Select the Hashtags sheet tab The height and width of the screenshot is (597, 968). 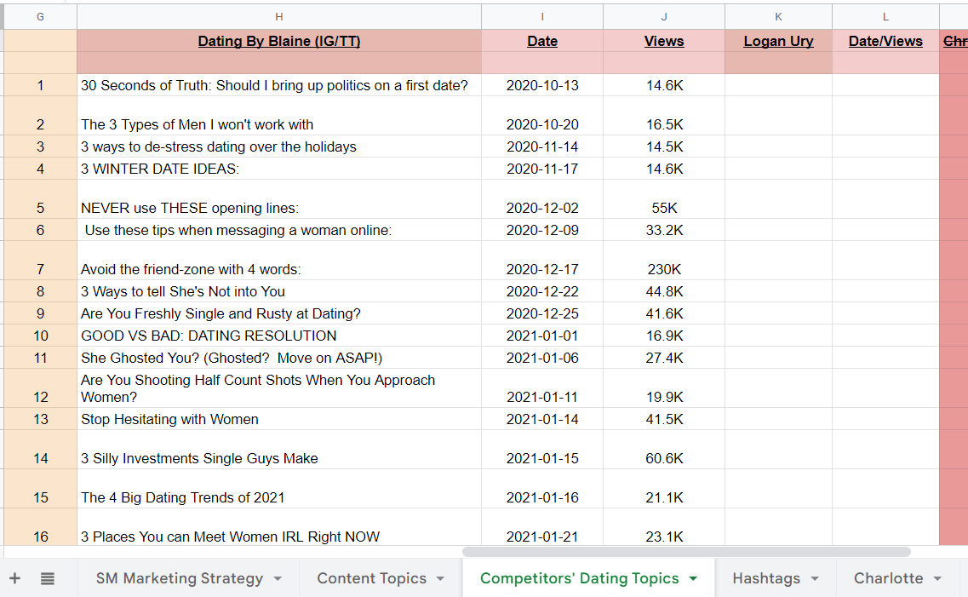click(766, 578)
